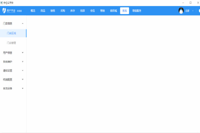Switch to the 微商城 tab
Viewport: 200px width, 133px height.
tap(113, 11)
